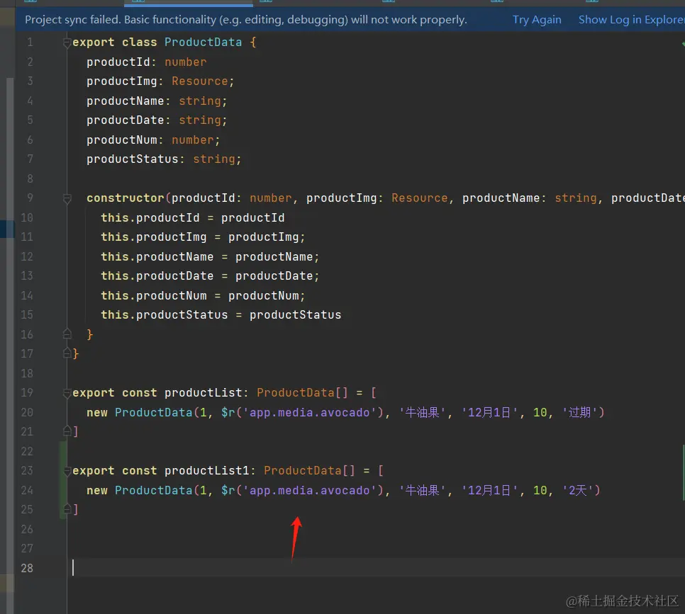685x614 pixels.
Task: Collapse the ProductData class fold at line 1
Action: click(67, 42)
